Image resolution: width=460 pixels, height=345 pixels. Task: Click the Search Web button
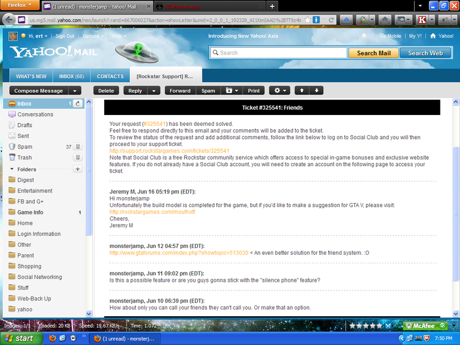(425, 53)
